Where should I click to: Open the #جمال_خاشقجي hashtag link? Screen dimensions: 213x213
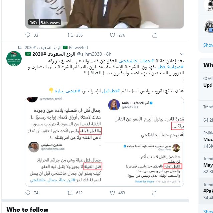[x=136, y=61]
